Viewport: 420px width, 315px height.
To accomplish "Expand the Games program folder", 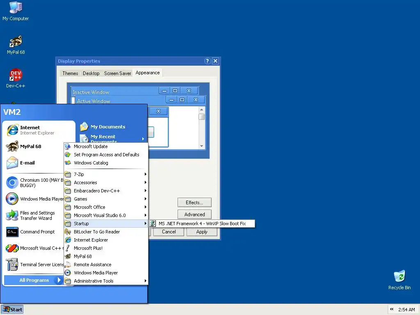I will point(106,199).
